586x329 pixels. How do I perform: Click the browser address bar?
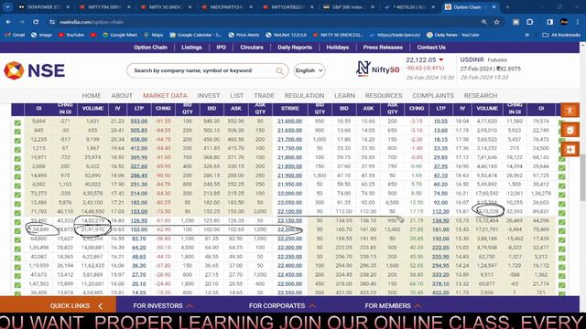click(262, 22)
